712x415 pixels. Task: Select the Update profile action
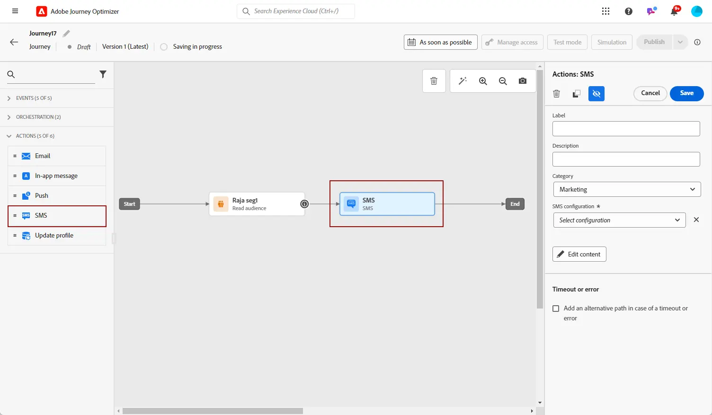tap(57, 236)
